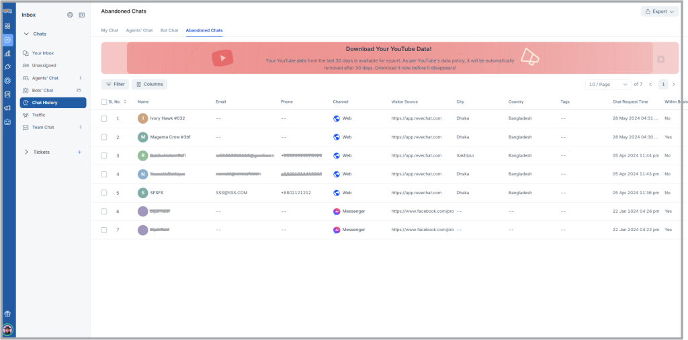Collapse the Inbox sidebar panel icon
688x340 pixels.
82,15
